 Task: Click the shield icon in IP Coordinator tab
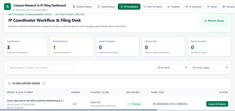[x=122, y=7]
